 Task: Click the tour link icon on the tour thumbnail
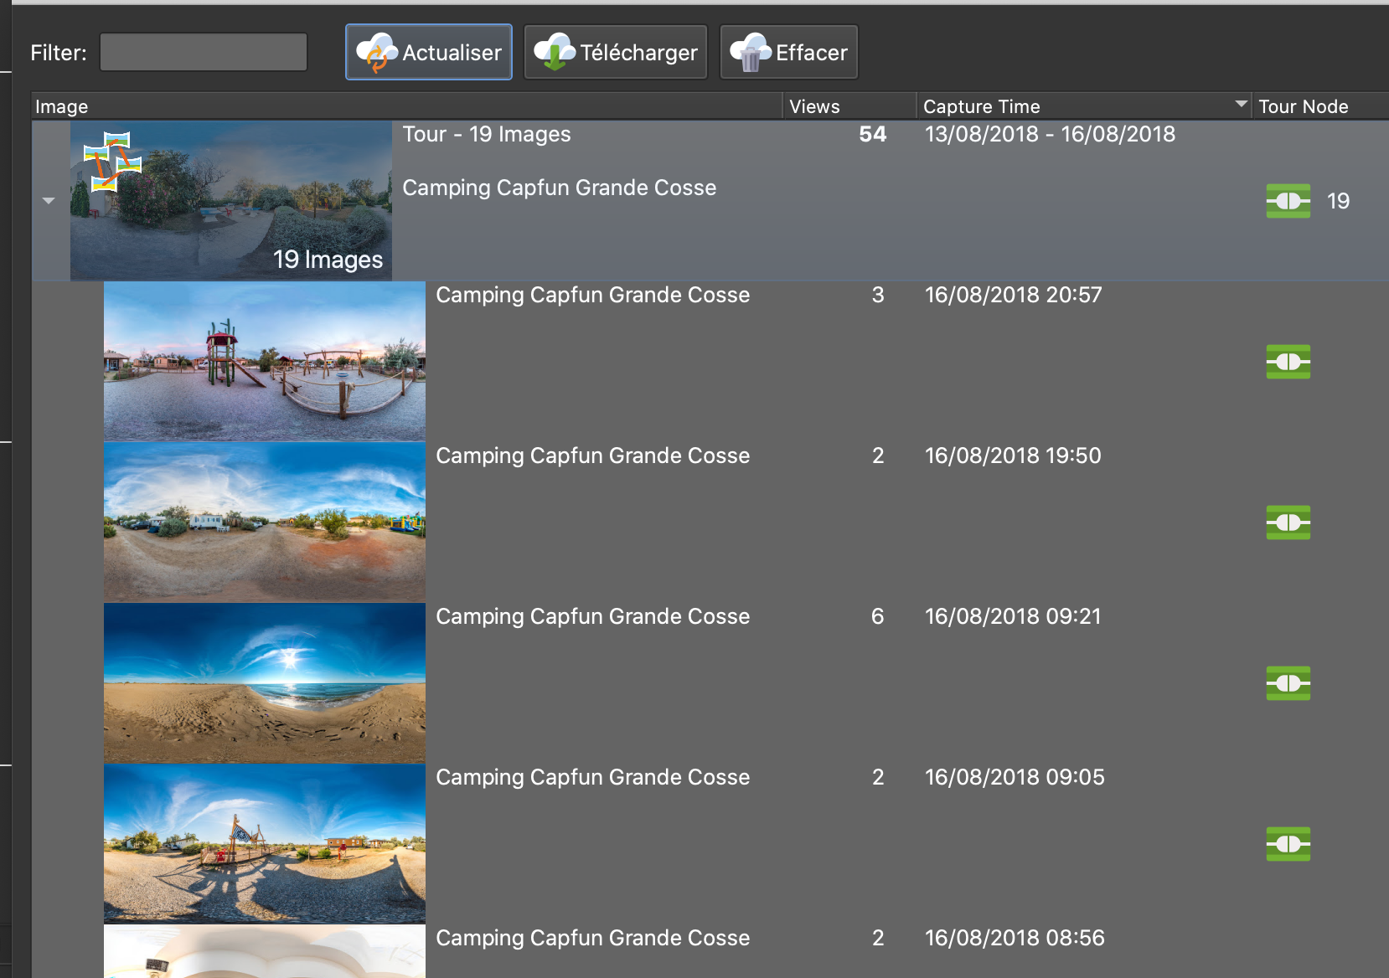click(112, 161)
